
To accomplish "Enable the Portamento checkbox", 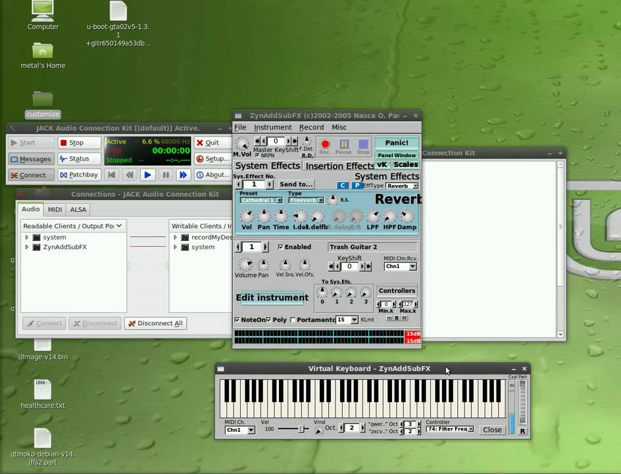I will tap(293, 320).
